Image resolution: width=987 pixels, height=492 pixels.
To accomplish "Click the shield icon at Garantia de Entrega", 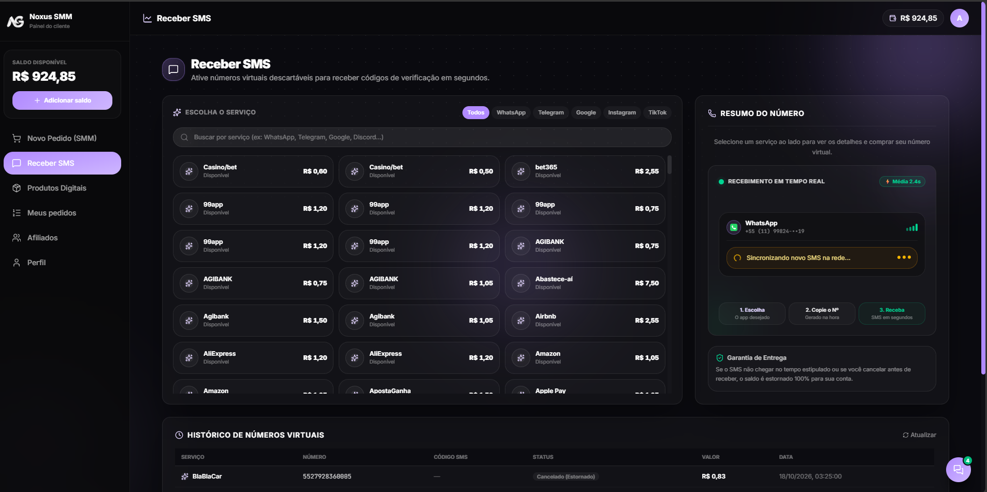I will tap(720, 358).
